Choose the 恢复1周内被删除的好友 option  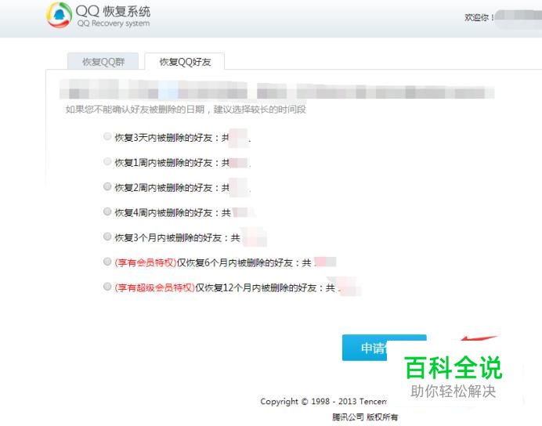(107, 161)
